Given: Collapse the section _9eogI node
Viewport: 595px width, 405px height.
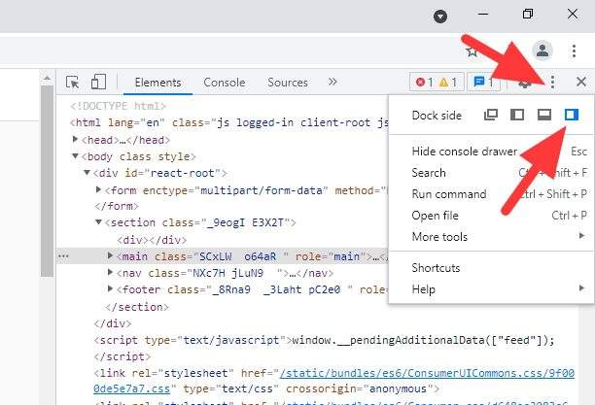Looking at the screenshot, I should tap(98, 222).
